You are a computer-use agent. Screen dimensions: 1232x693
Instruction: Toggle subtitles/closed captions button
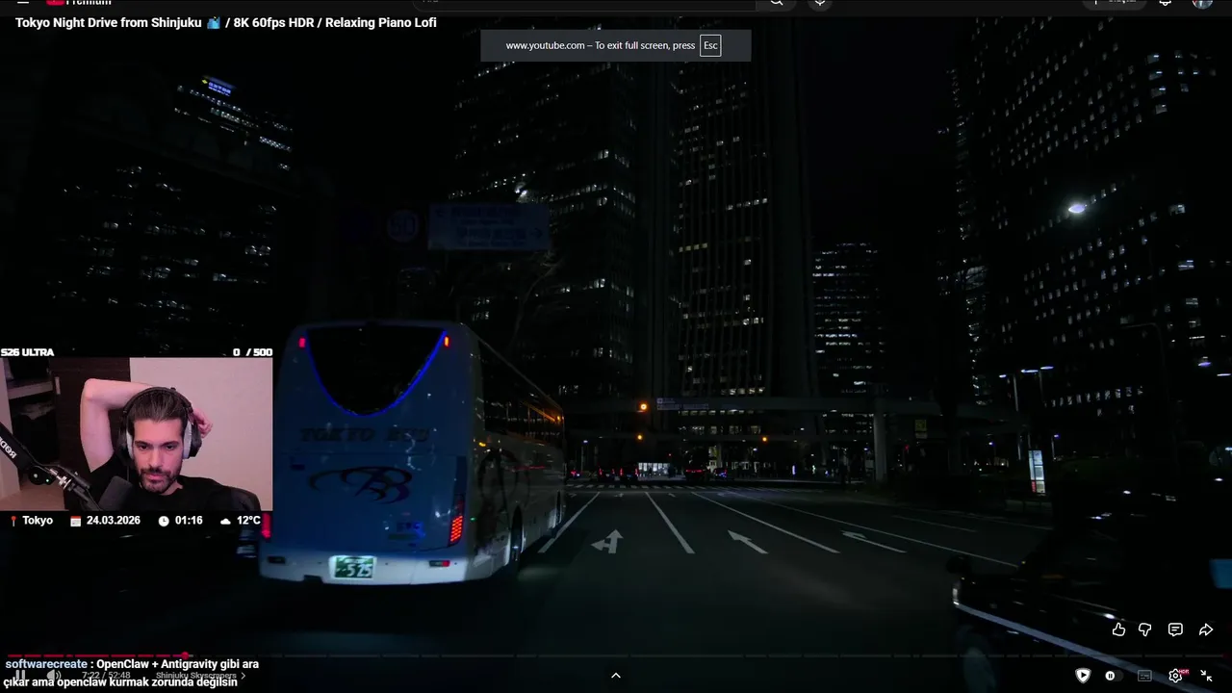pos(1144,676)
